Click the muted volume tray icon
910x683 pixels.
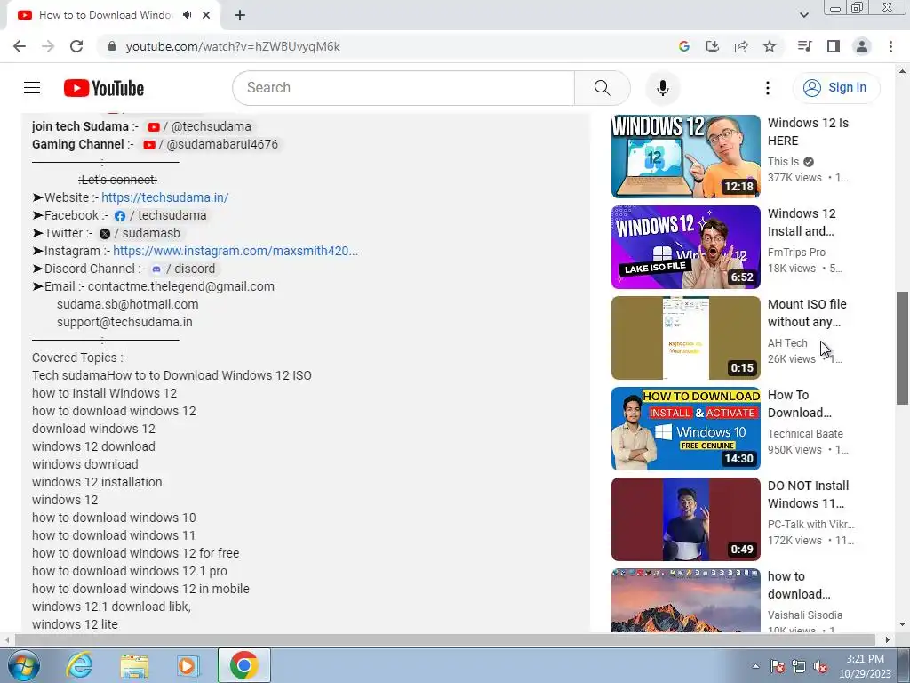pos(820,666)
